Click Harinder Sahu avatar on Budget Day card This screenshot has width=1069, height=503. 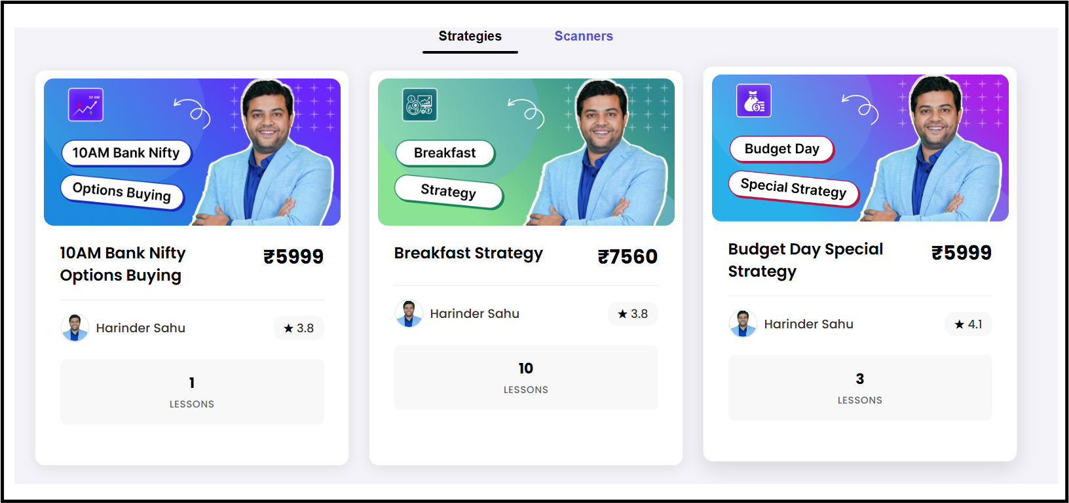743,324
